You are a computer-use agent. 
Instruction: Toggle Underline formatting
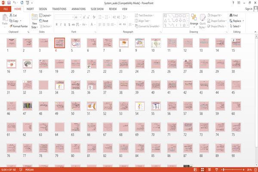click(x=65, y=25)
